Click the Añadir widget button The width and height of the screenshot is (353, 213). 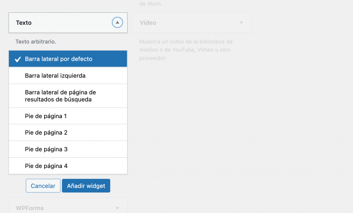[x=86, y=186]
